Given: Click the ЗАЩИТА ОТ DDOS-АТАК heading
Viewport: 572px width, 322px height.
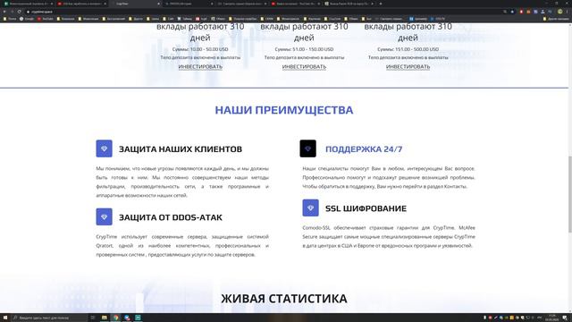Looking at the screenshot, I should (171, 217).
